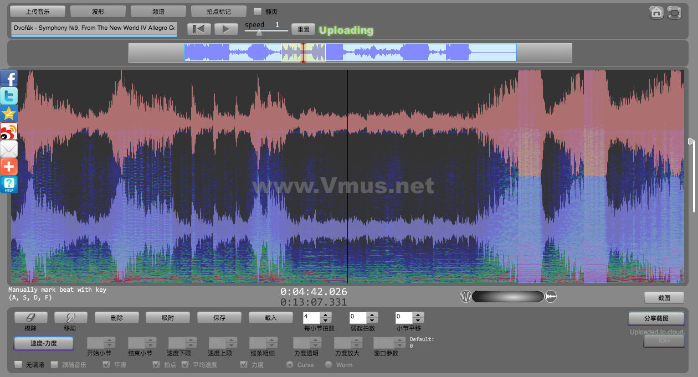The width and height of the screenshot is (698, 377).
Task: Click the fullscreen icon beside home
Action: tap(674, 12)
